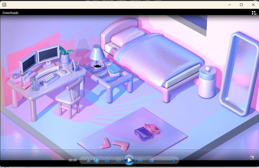Viewport: 259px width, 168px height.
Task: Toggle repeat mode in player controls
Action: click(x=96, y=160)
